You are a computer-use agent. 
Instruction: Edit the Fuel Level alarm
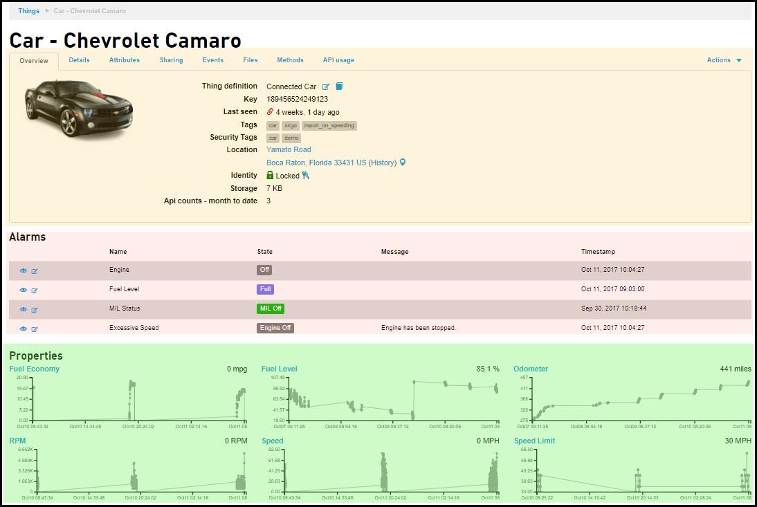[x=35, y=291]
